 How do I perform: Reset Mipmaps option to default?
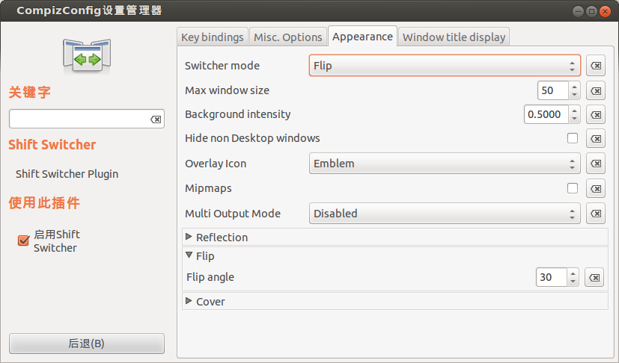coord(596,188)
